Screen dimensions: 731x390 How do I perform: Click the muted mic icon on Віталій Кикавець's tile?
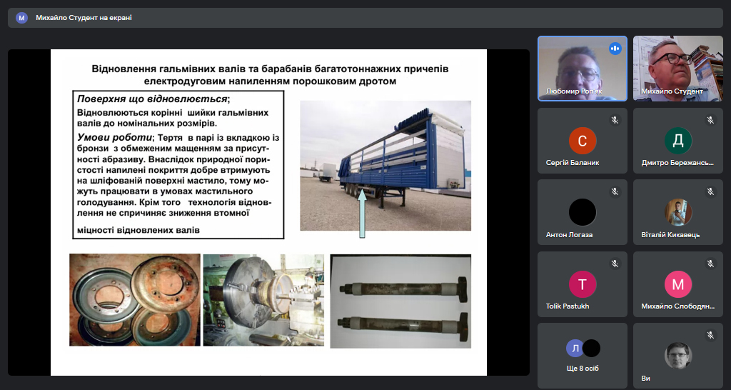(710, 191)
